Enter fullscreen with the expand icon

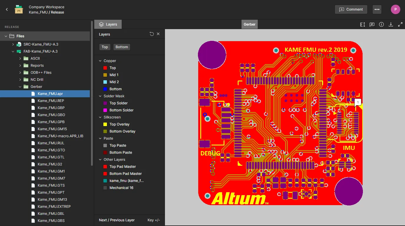400,24
